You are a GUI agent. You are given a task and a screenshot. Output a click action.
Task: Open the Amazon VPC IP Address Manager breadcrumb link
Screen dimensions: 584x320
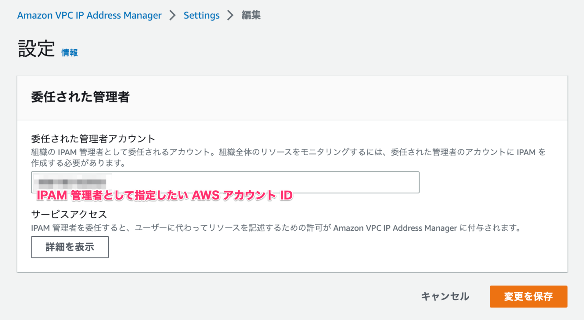(89, 15)
